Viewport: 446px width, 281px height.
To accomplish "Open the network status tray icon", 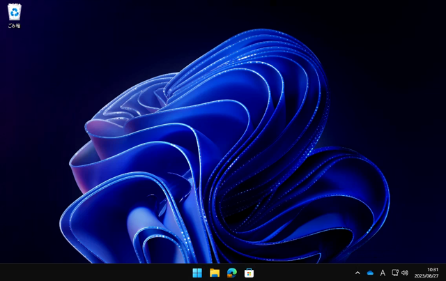I will pyautogui.click(x=395, y=273).
